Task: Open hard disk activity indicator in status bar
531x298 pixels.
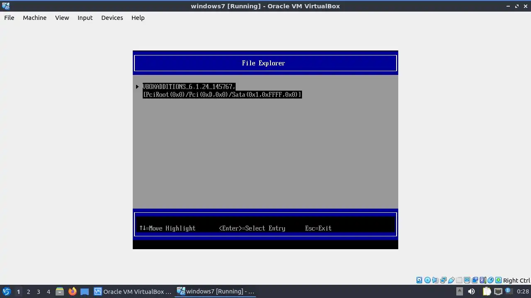Action: [x=419, y=280]
